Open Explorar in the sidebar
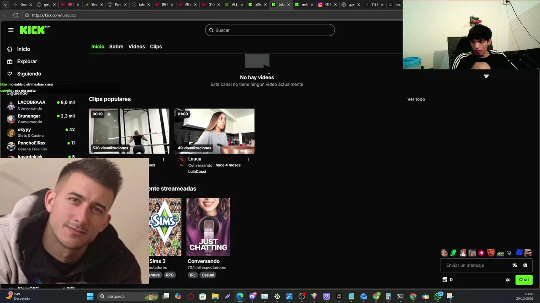Image resolution: width=540 pixels, height=303 pixels. coord(27,61)
